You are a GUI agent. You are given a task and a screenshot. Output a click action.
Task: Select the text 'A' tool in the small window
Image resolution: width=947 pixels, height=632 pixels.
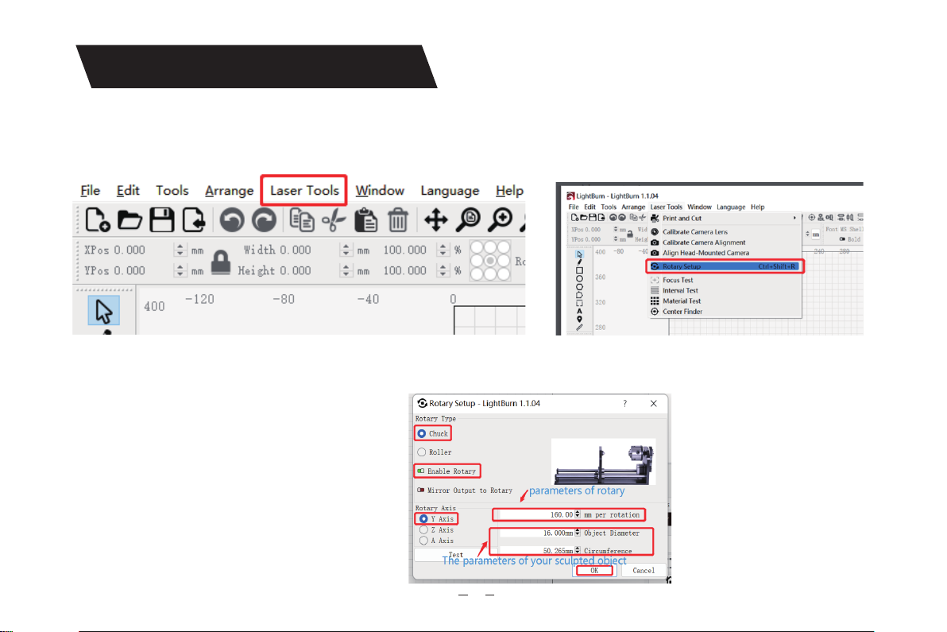(579, 311)
